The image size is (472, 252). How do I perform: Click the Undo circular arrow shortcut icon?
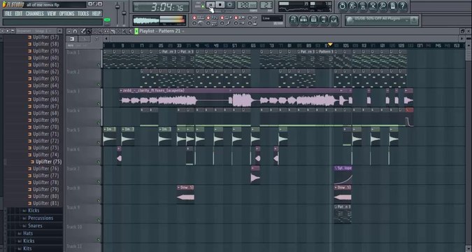[x=342, y=6]
